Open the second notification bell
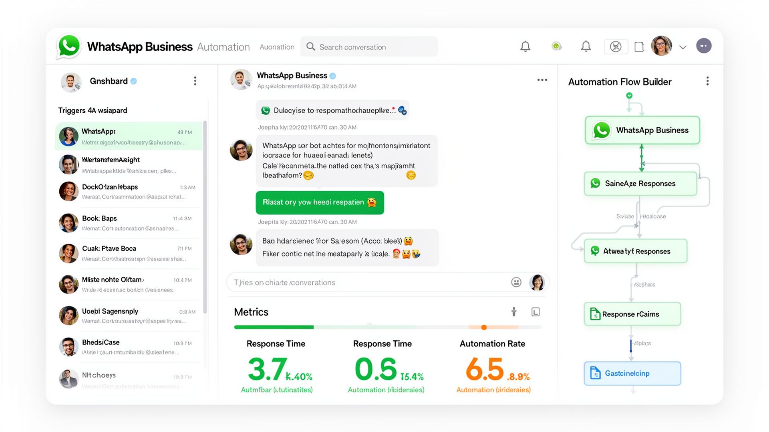This screenshot has height=432, width=769. click(586, 46)
